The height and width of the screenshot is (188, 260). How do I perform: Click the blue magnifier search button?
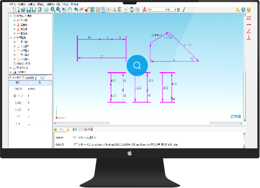[137, 66]
